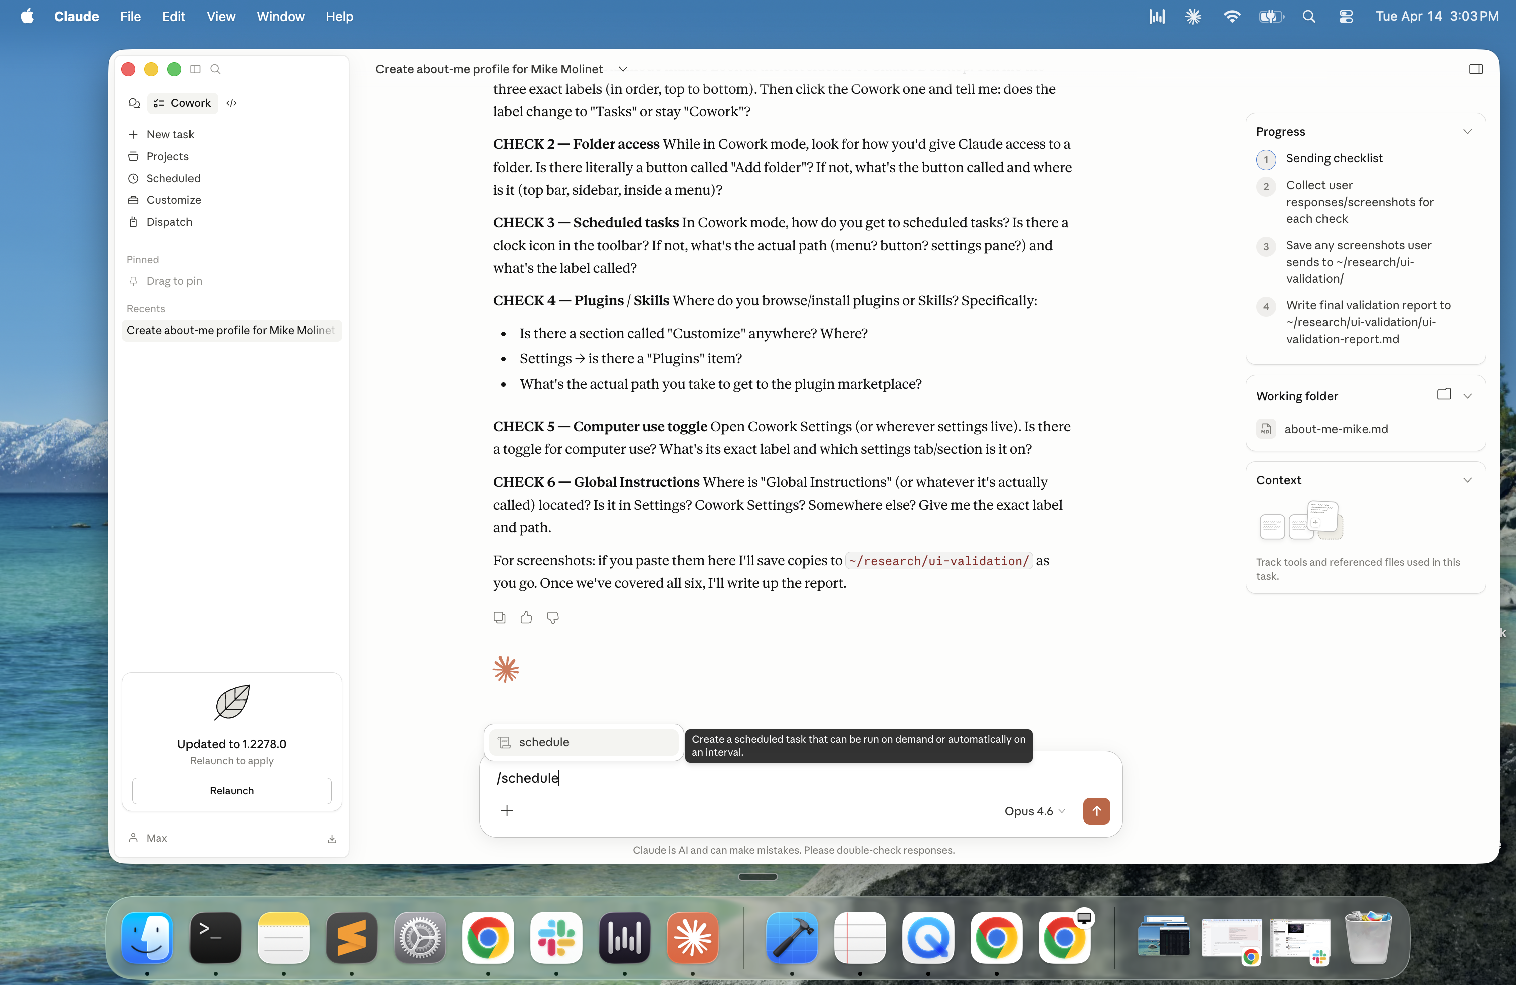Send the message with the up arrow button
This screenshot has width=1516, height=985.
click(1096, 811)
